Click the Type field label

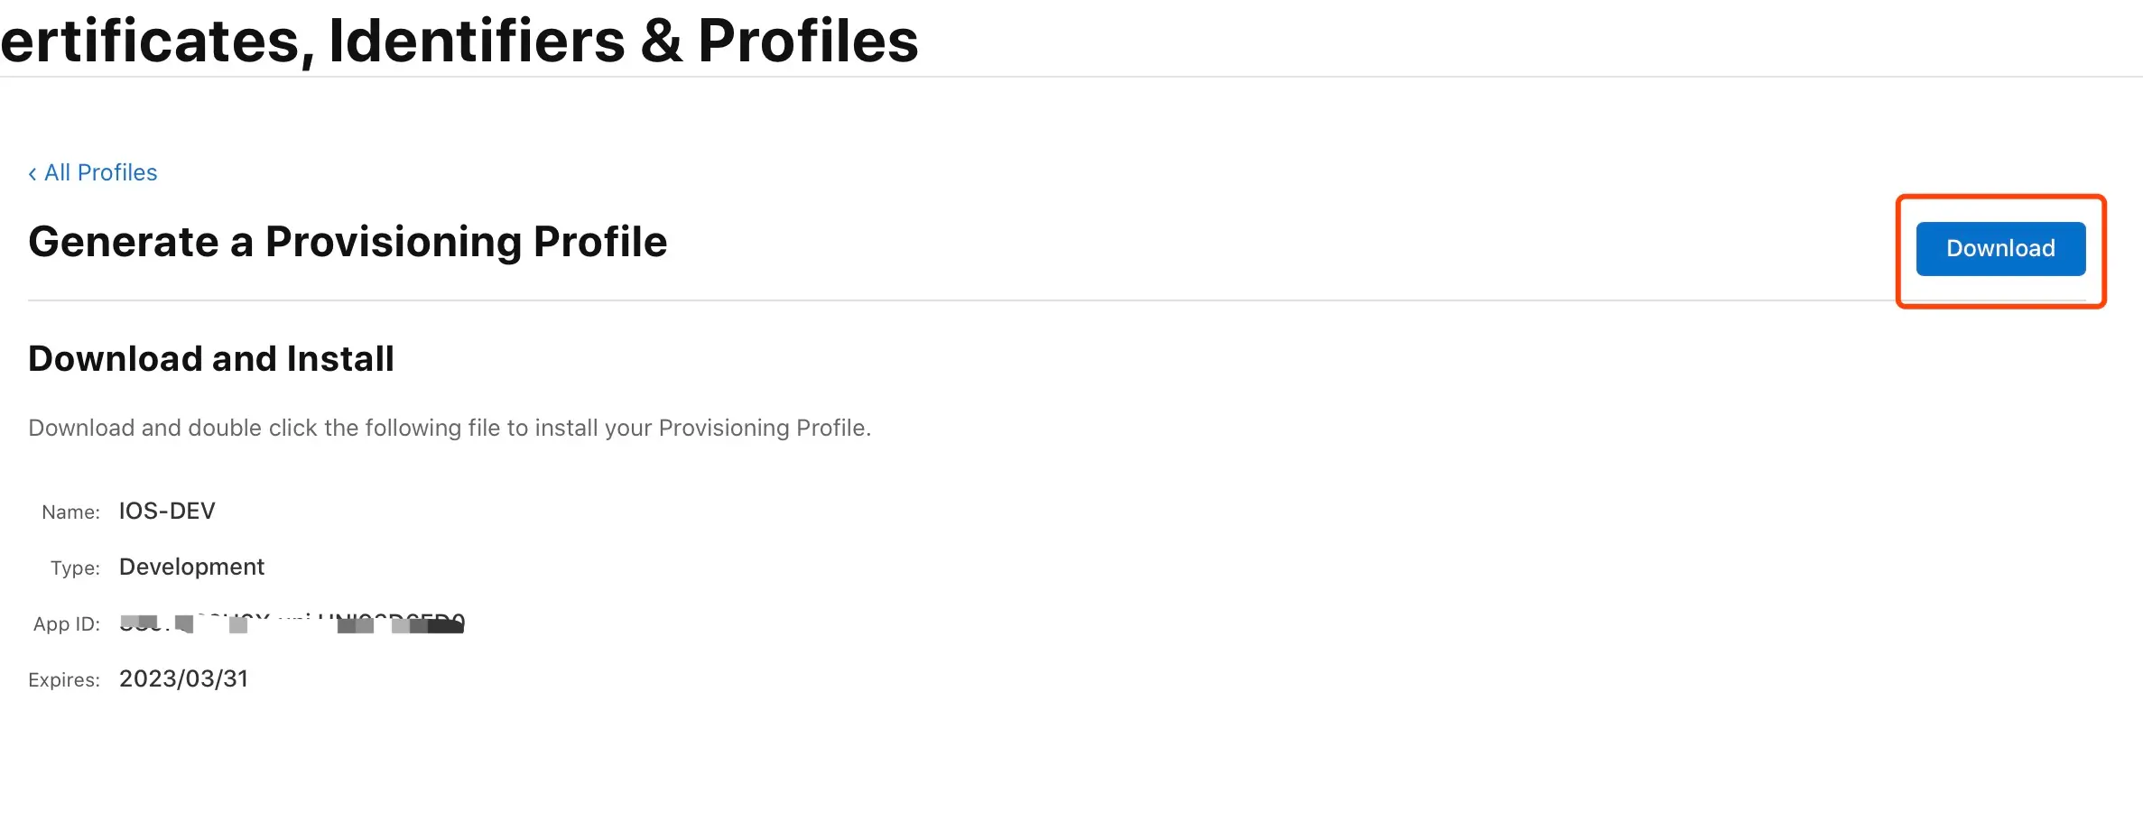coord(75,567)
